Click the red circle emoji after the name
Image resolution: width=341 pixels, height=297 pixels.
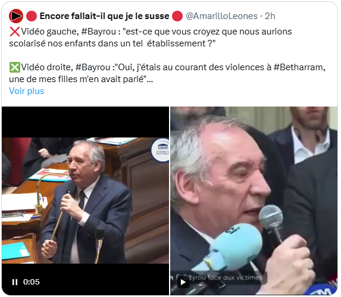[x=177, y=16]
